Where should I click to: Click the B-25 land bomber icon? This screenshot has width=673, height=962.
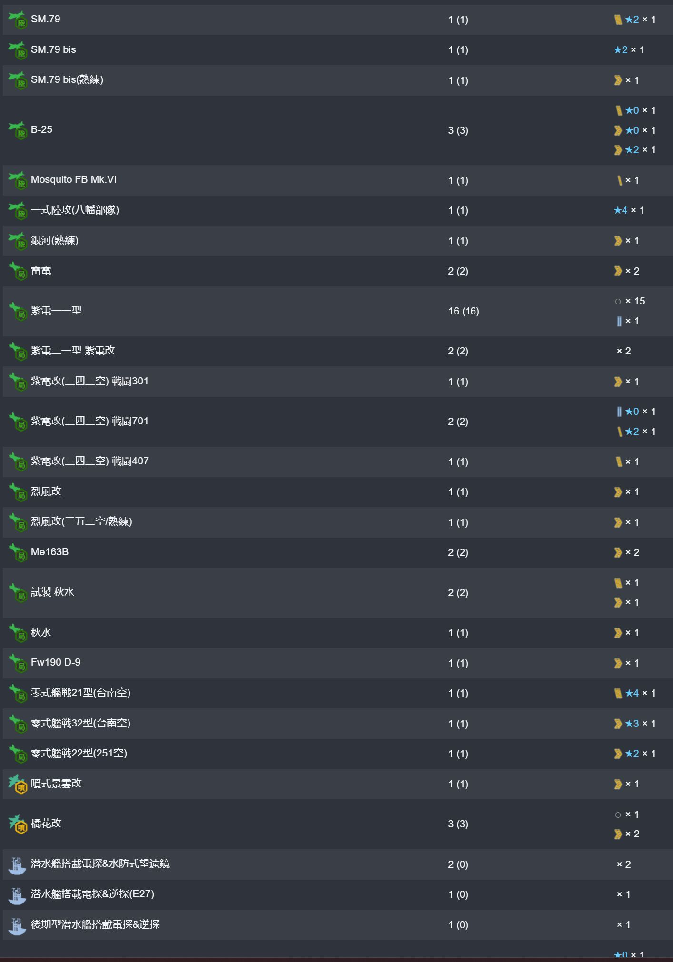click(18, 130)
